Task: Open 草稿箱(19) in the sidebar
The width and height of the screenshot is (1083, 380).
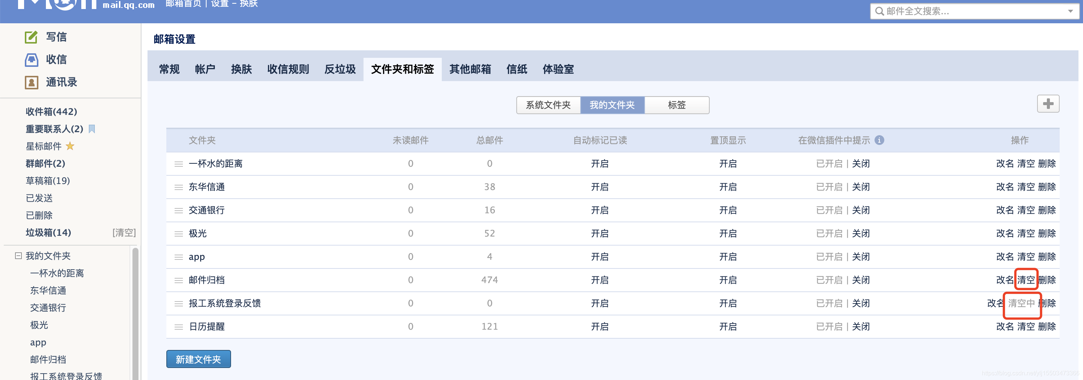Action: click(x=48, y=181)
